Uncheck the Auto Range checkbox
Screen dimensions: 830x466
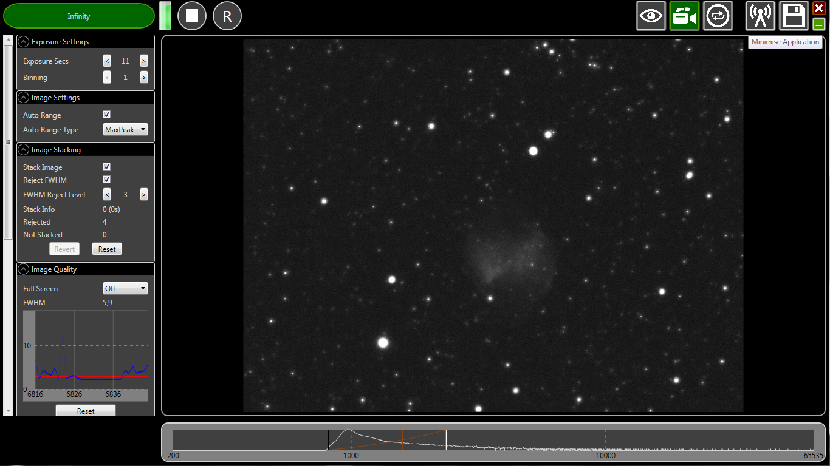click(106, 114)
